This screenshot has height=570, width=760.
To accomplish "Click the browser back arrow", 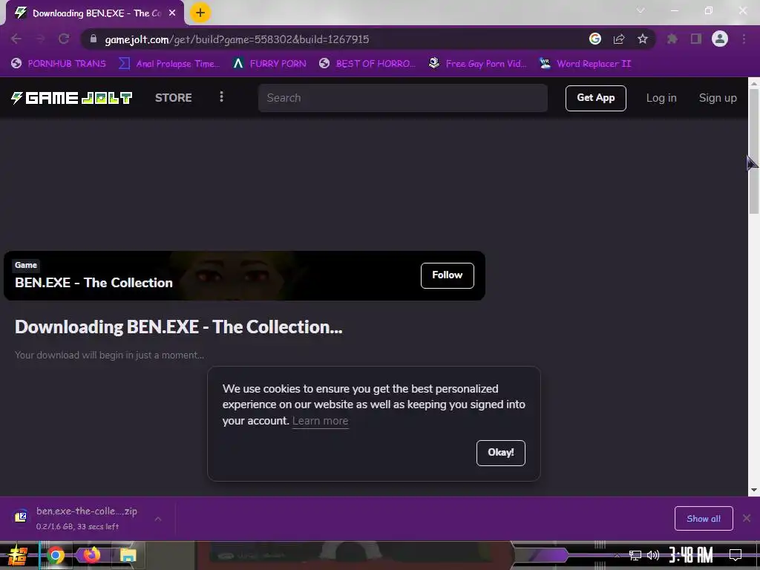I will tap(16, 39).
